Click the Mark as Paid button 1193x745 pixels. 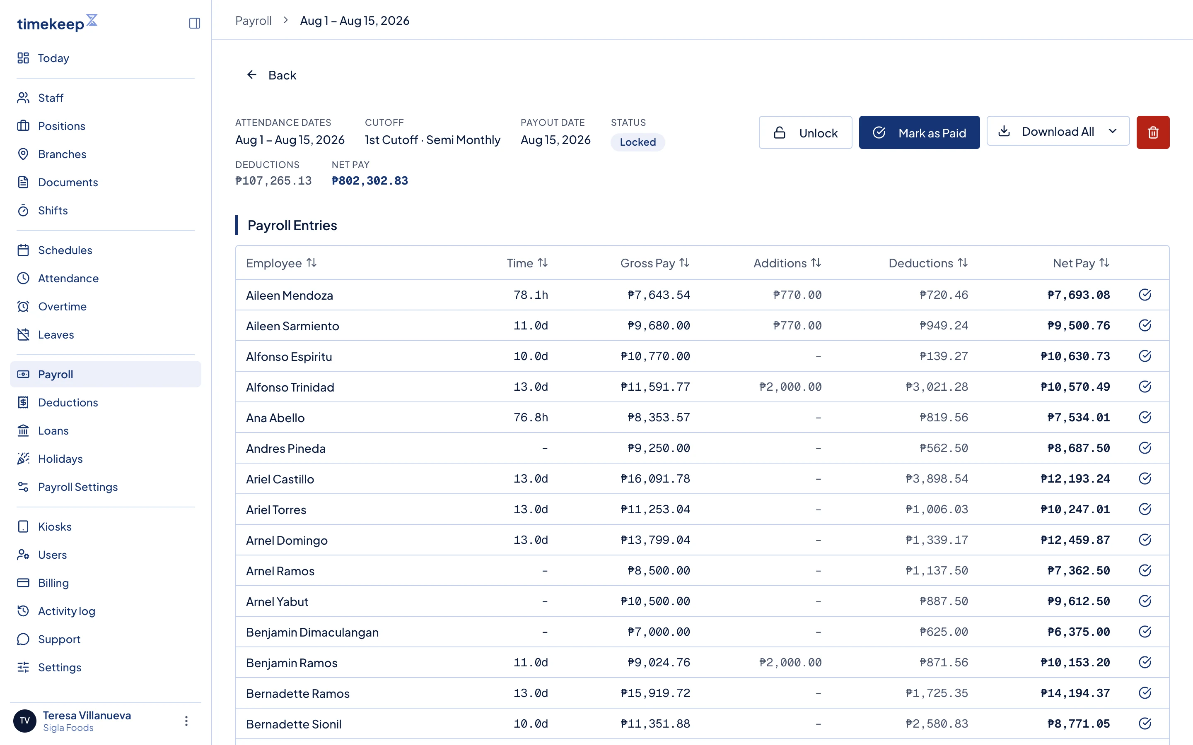click(x=919, y=132)
